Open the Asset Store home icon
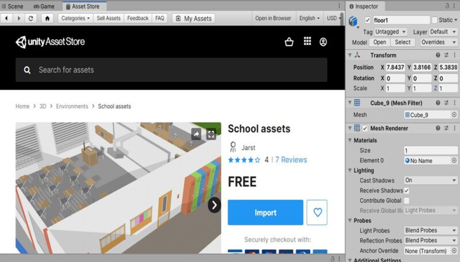Image resolution: width=460 pixels, height=262 pixels. [x=47, y=18]
